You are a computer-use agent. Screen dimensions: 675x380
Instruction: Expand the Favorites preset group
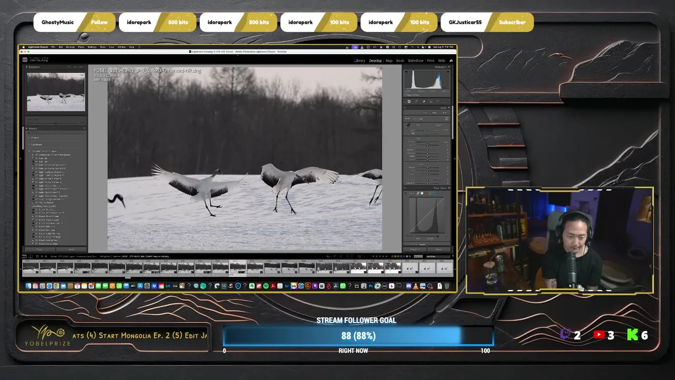(29, 138)
